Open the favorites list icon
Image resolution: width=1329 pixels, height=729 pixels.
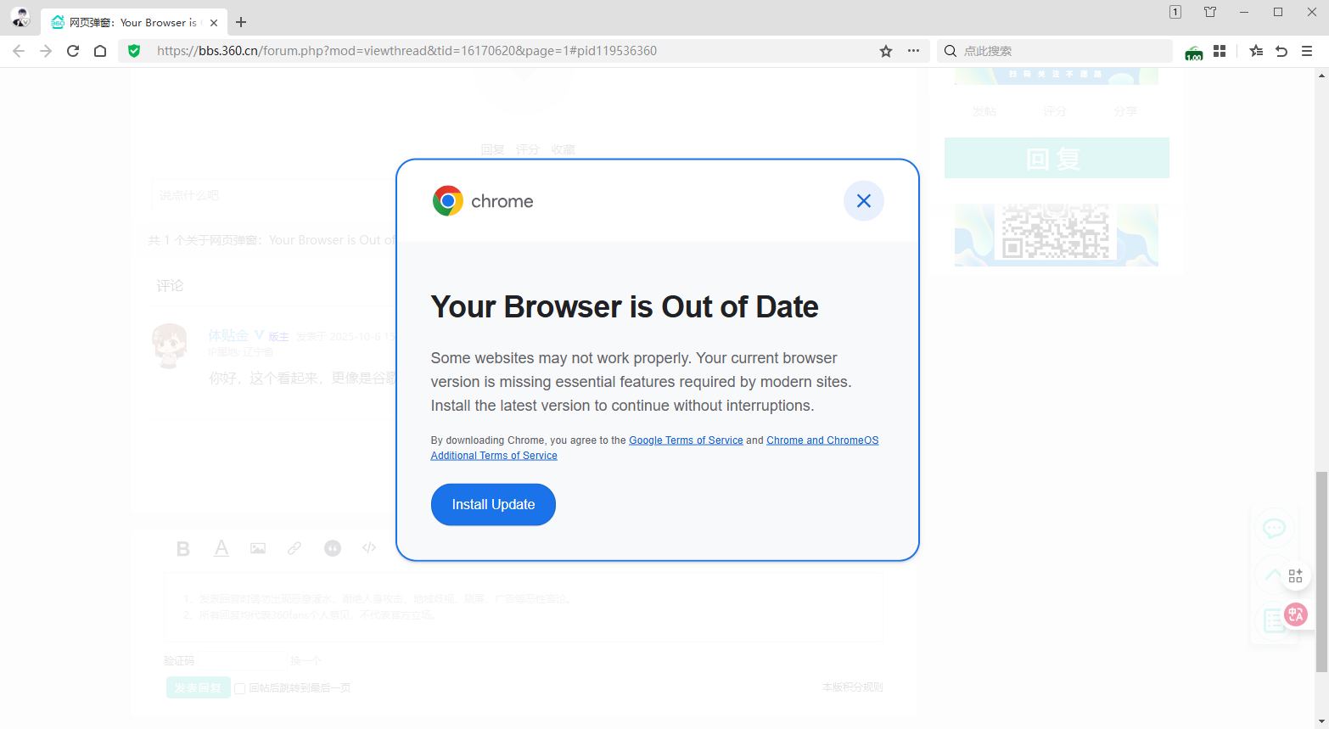click(1256, 51)
